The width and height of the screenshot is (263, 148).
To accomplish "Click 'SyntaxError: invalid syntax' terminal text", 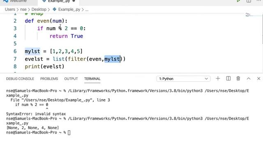I will 36,114.
